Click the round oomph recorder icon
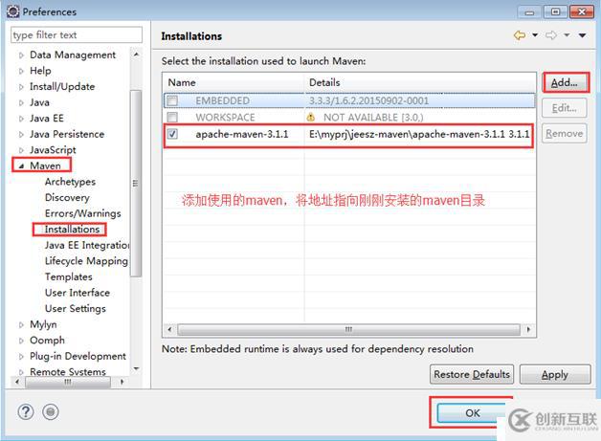 [51, 412]
